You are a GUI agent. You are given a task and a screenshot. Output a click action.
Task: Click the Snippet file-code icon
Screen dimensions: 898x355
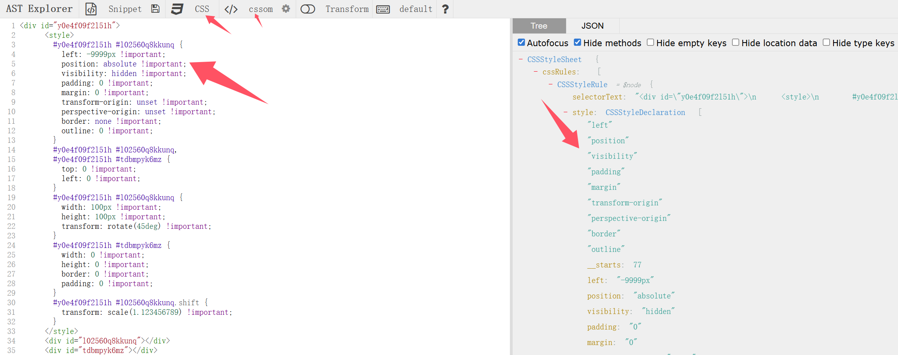tap(91, 9)
